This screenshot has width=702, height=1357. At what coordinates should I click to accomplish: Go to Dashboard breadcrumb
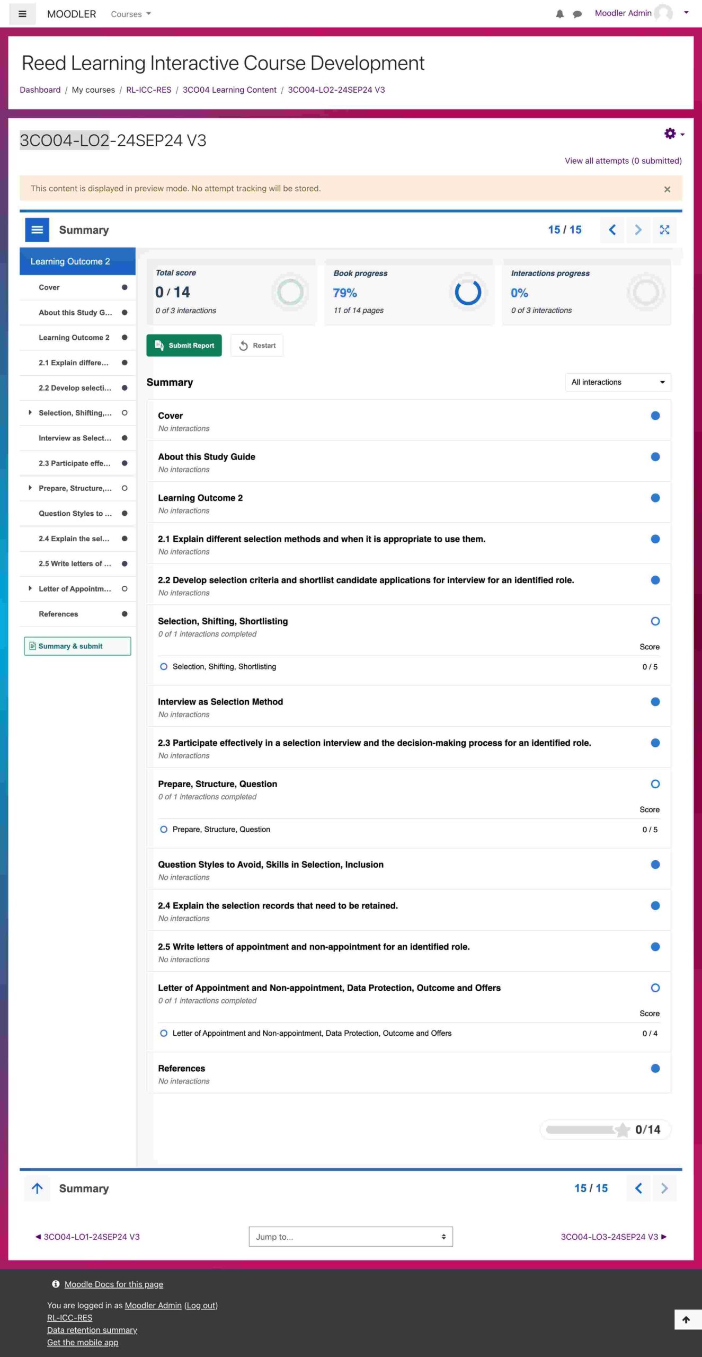pyautogui.click(x=40, y=90)
